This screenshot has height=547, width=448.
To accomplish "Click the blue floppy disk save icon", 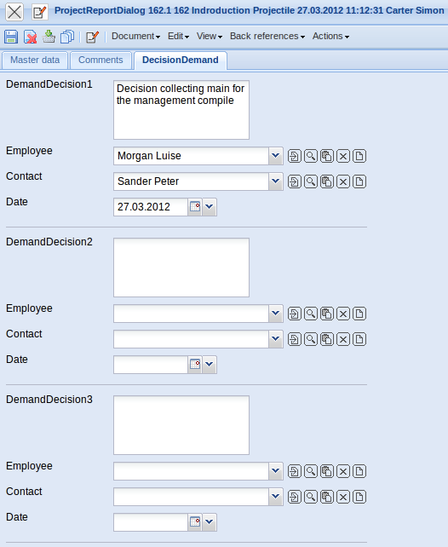I will (x=11, y=37).
